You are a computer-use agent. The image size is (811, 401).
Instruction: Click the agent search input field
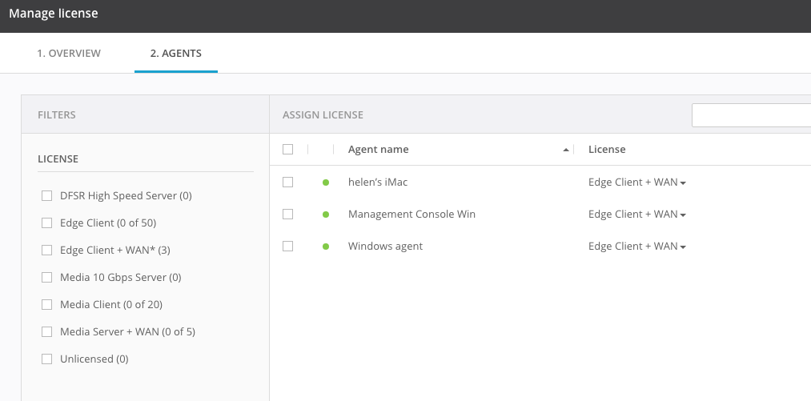(x=751, y=115)
